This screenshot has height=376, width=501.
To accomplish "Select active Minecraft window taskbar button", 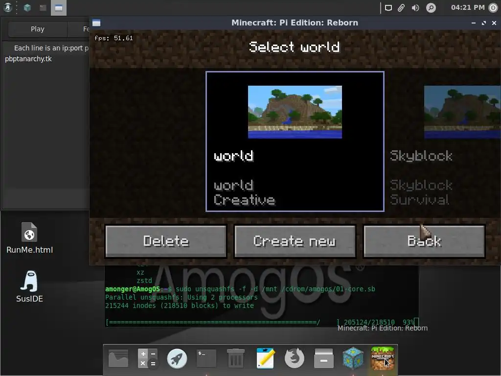I will pyautogui.click(x=59, y=8).
